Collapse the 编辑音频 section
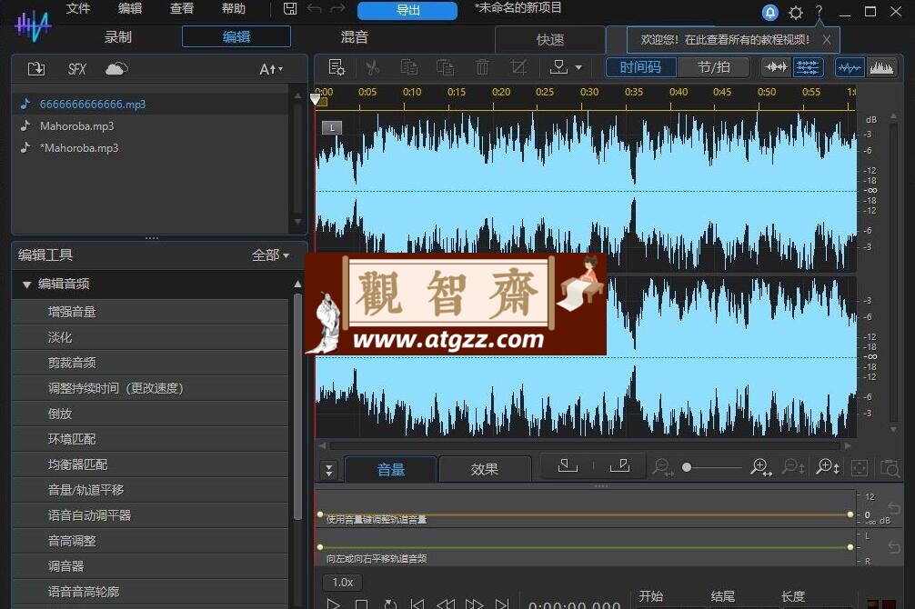This screenshot has height=609, width=915. point(26,285)
